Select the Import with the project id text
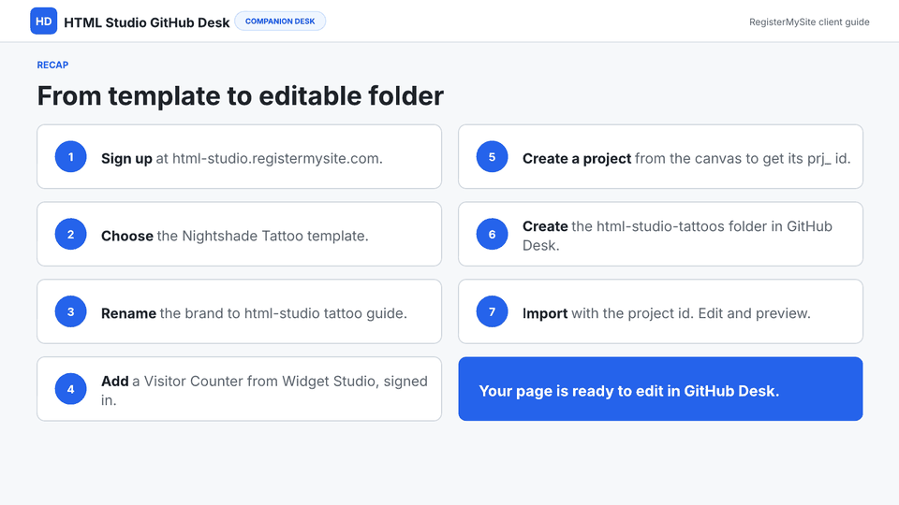Screen dimensions: 899x505 point(666,313)
